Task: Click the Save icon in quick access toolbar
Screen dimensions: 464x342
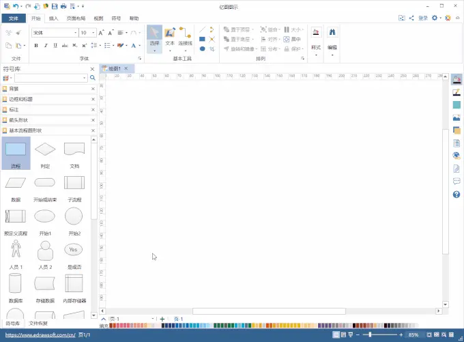Action: pos(55,6)
